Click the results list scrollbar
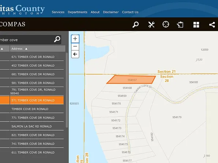The width and height of the screenshot is (218, 163). [x=67, y=90]
